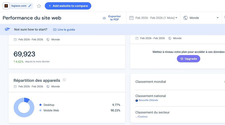Screen dimensions: 225x125
Task: Open the Monde country dropdown
Action: point(201,18)
